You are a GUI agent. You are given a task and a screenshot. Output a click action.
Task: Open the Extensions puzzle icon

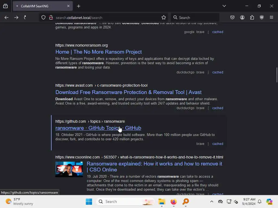(x=252, y=18)
